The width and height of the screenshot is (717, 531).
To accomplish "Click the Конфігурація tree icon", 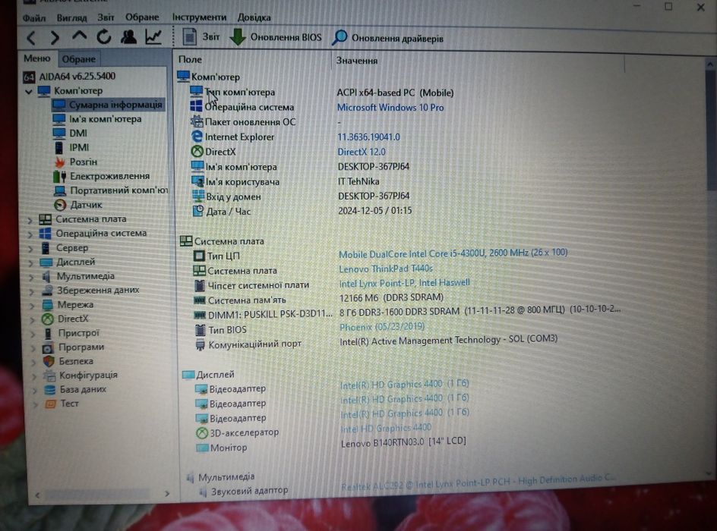I will click(49, 375).
